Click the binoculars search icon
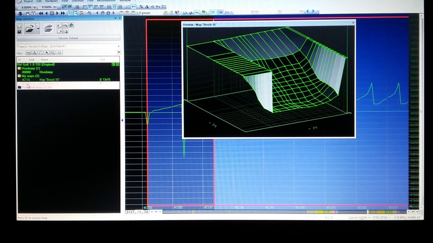 pyautogui.click(x=102, y=13)
